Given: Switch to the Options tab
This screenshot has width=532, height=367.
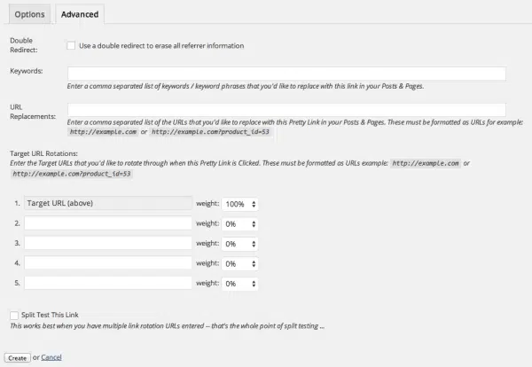Looking at the screenshot, I should (29, 14).
